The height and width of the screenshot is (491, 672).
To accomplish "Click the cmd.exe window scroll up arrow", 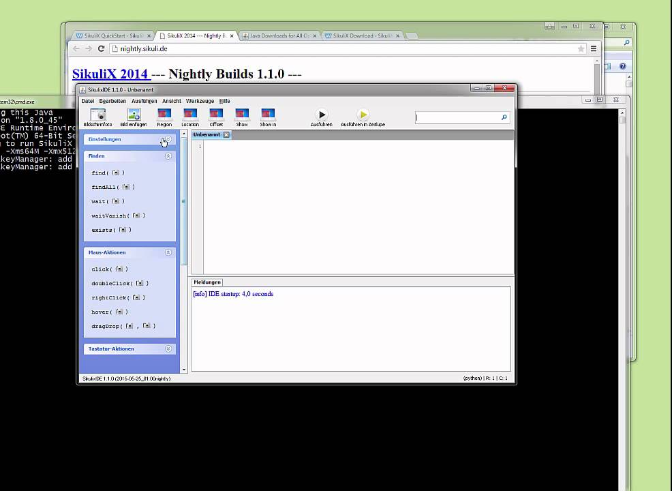I will point(622,113).
